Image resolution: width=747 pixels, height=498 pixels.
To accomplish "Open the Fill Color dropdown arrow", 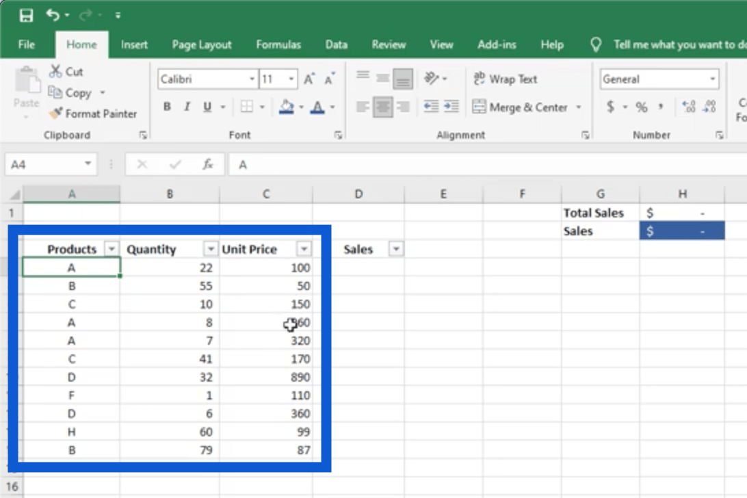I will pyautogui.click(x=301, y=107).
